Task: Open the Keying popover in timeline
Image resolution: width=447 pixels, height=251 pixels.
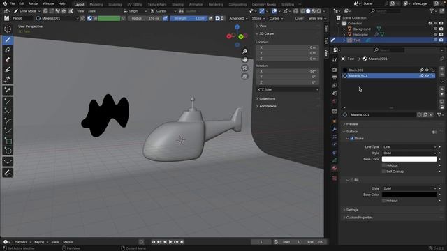Action: click(41, 242)
